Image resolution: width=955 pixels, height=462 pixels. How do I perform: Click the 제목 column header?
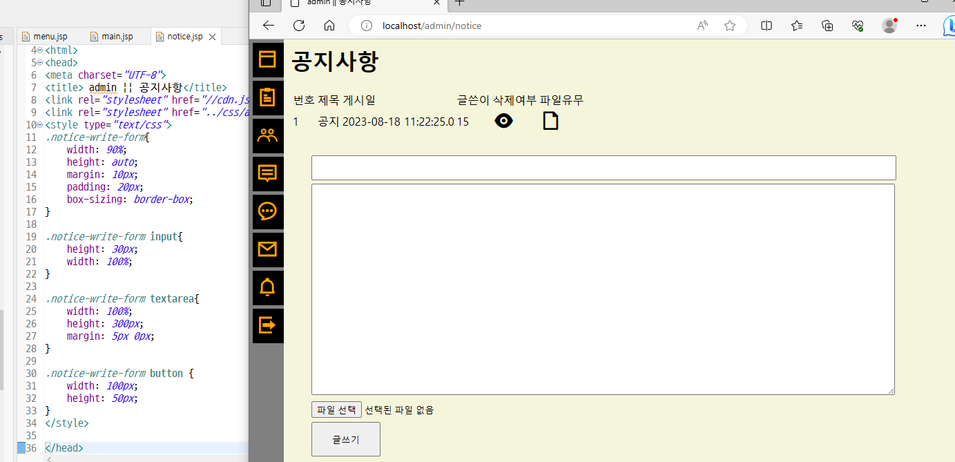pos(329,100)
